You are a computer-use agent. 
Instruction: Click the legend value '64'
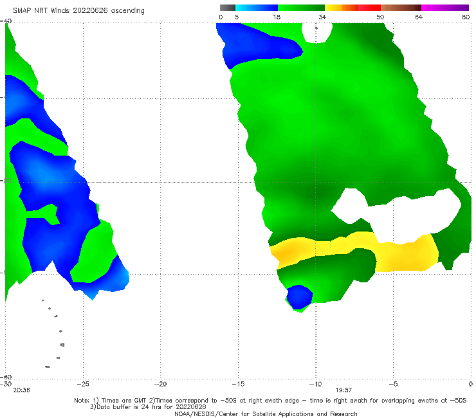[419, 17]
